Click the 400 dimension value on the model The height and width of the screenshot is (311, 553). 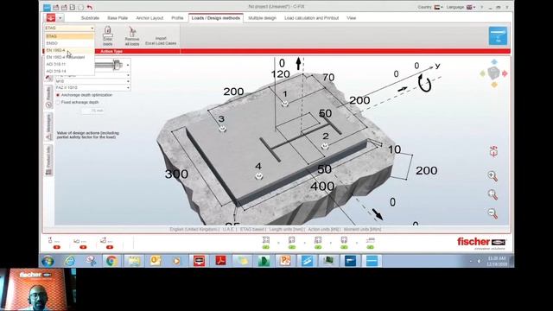(x=322, y=186)
